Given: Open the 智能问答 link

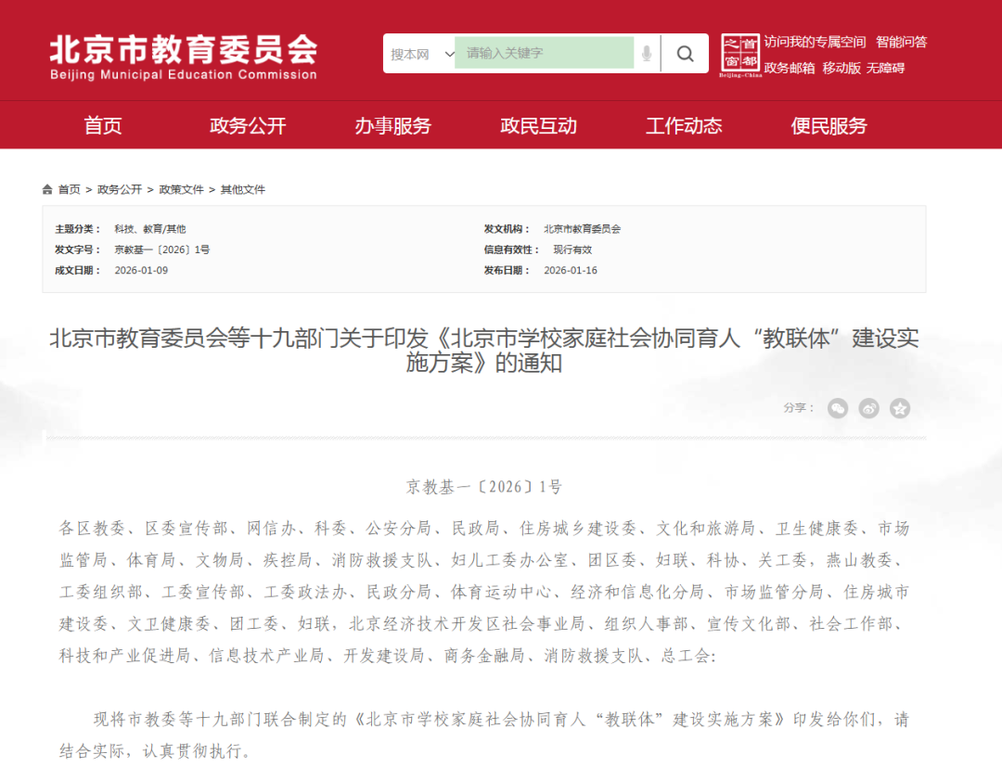Looking at the screenshot, I should pyautogui.click(x=901, y=42).
